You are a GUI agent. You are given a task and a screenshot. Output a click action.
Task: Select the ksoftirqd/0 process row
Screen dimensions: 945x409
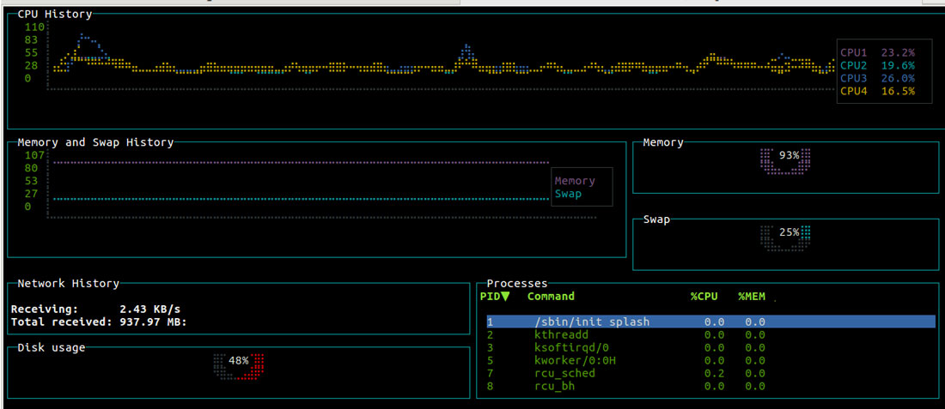(626, 347)
